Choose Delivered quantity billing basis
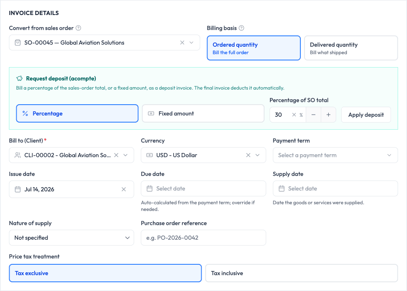This screenshot has width=407, height=291. (351, 48)
